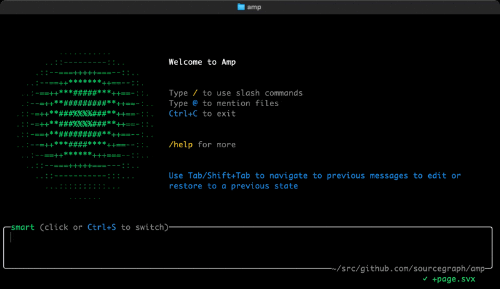Switch agent mode via 'smart' label
500x289 pixels.
coord(22,227)
